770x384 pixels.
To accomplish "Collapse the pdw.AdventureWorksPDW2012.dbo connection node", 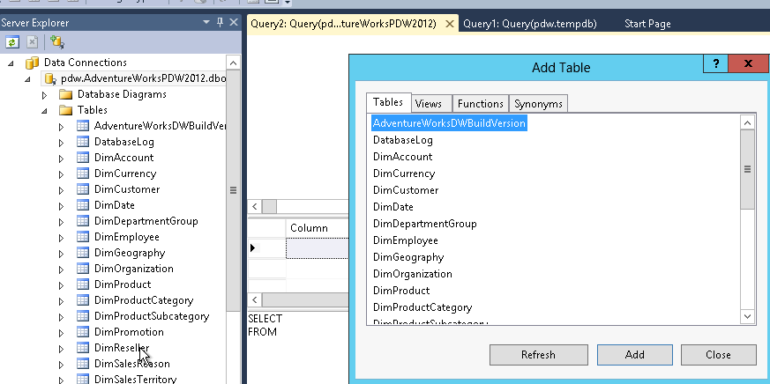I will click(28, 79).
